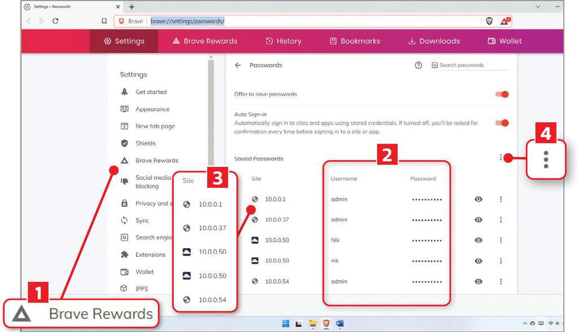Click the settings sidebar scrollbar

click(x=211, y=112)
